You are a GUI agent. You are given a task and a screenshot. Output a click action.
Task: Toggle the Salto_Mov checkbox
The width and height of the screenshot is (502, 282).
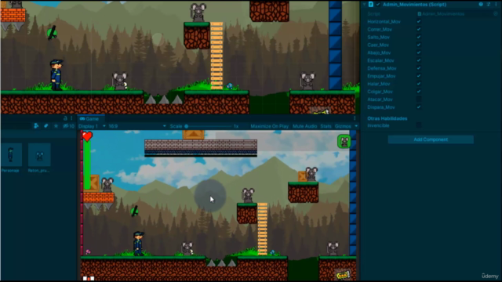[419, 37]
